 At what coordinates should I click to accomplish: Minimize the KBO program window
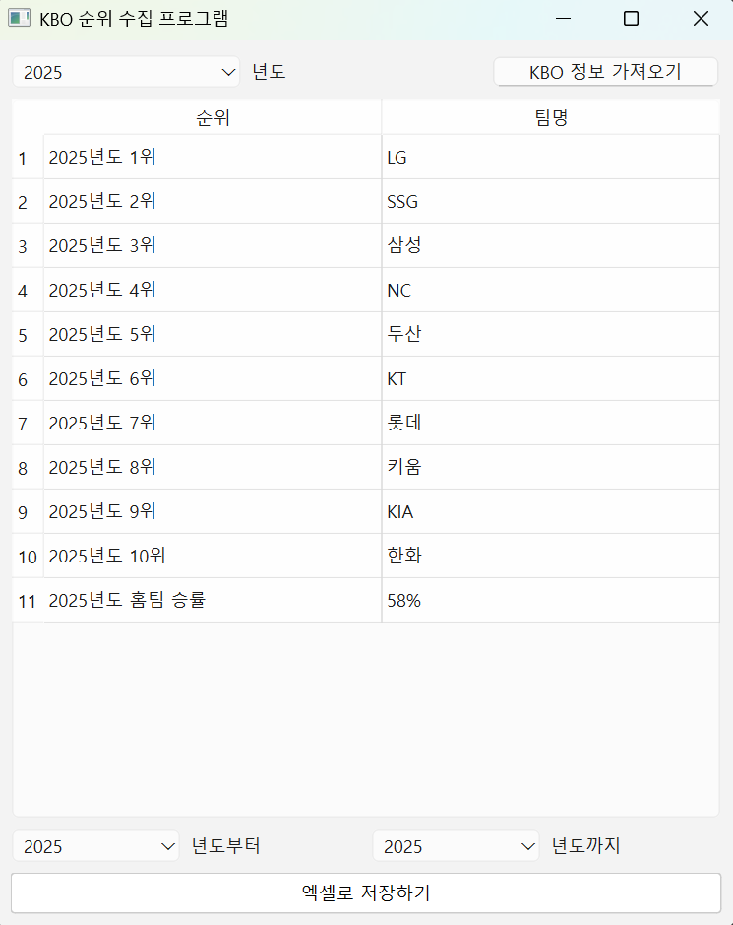tap(563, 19)
